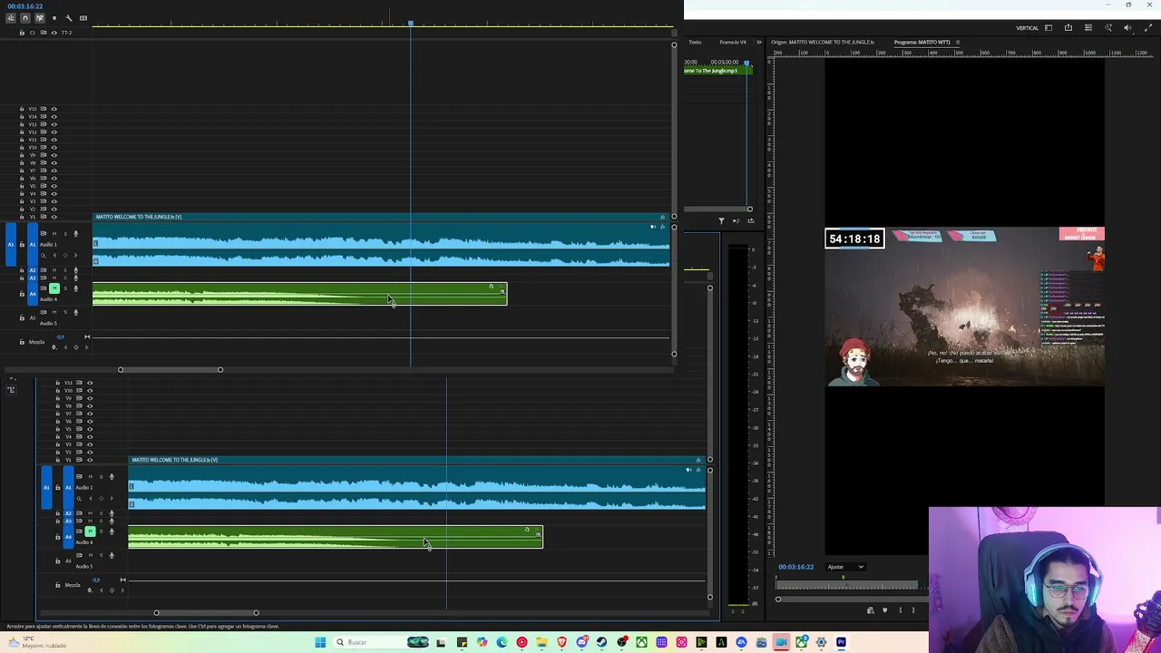Toggle visibility of track V15 in the upper timeline
1161x653 pixels.
(54, 109)
